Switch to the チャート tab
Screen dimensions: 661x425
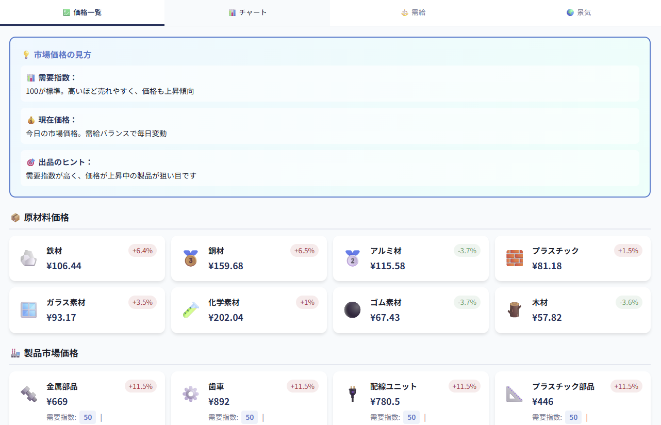[247, 12]
